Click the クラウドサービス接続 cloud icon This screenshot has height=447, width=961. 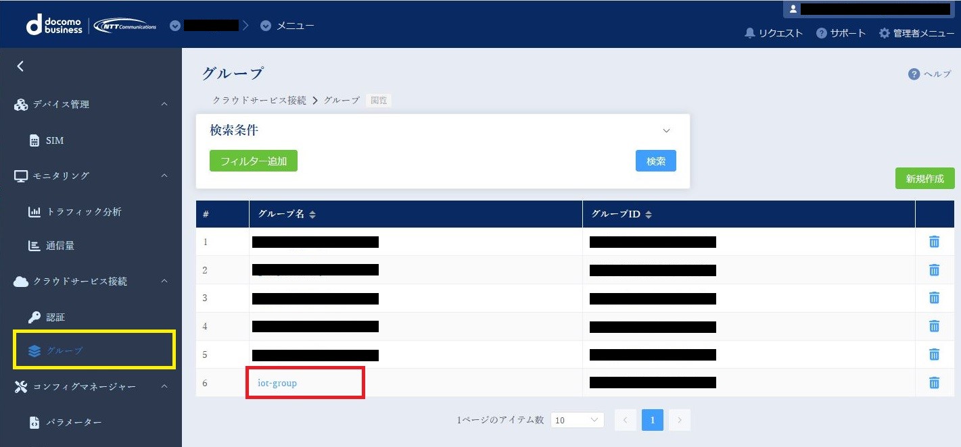(20, 281)
